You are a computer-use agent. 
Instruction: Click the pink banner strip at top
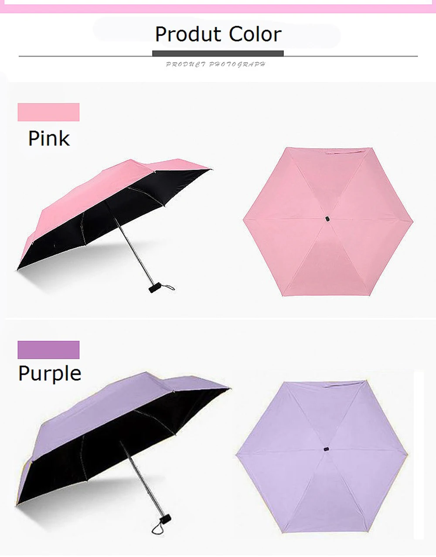[x=218, y=7]
